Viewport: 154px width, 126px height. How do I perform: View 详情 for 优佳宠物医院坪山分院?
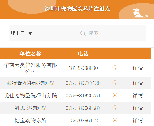click(138, 95)
